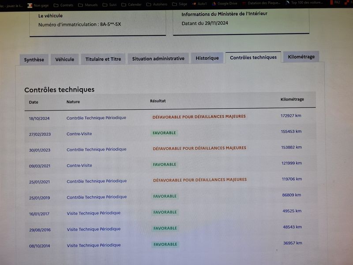Select the 30/01/2023 date cell

[40, 150]
